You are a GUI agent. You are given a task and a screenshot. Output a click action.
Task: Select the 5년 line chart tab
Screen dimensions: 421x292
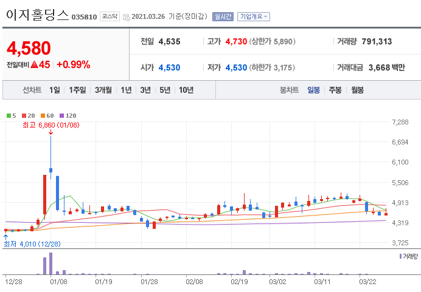(x=165, y=90)
